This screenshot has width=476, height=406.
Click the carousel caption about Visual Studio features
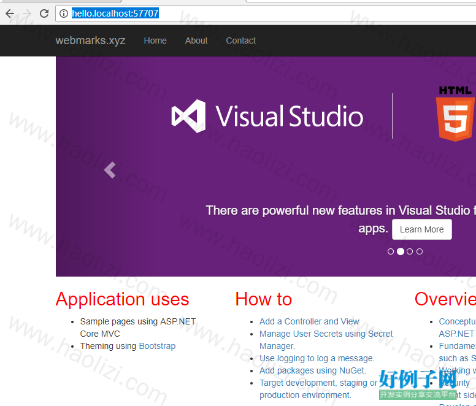tap(340, 219)
